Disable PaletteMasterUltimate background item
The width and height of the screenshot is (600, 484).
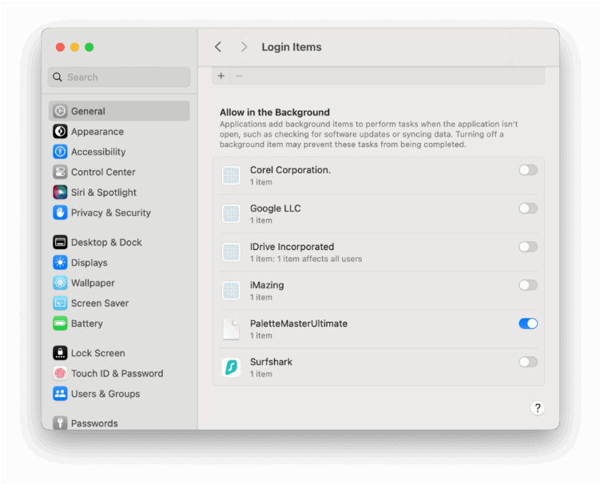point(528,323)
